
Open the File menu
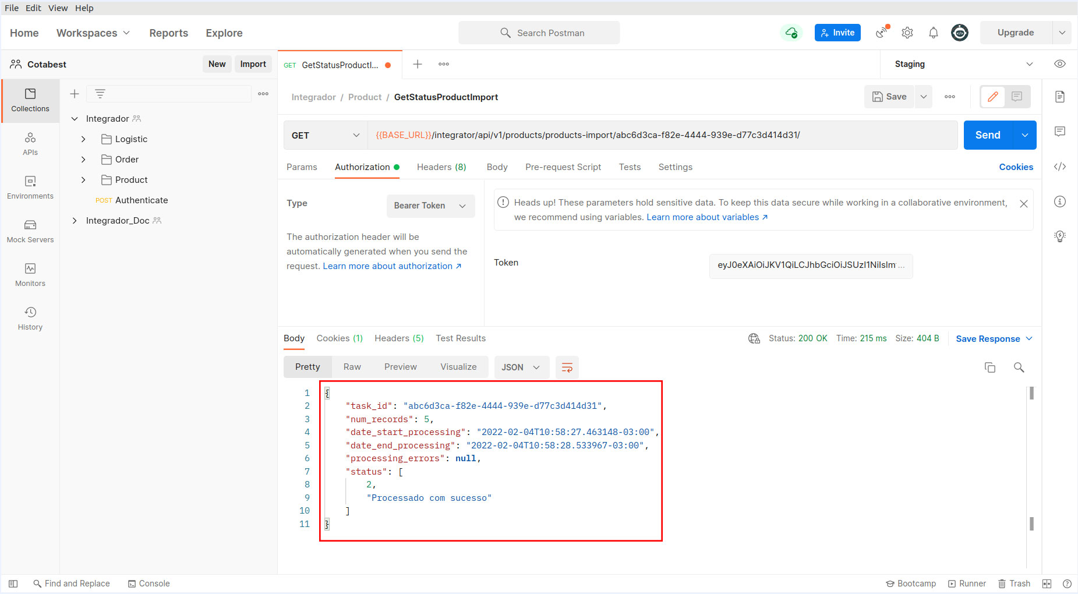pyautogui.click(x=12, y=8)
